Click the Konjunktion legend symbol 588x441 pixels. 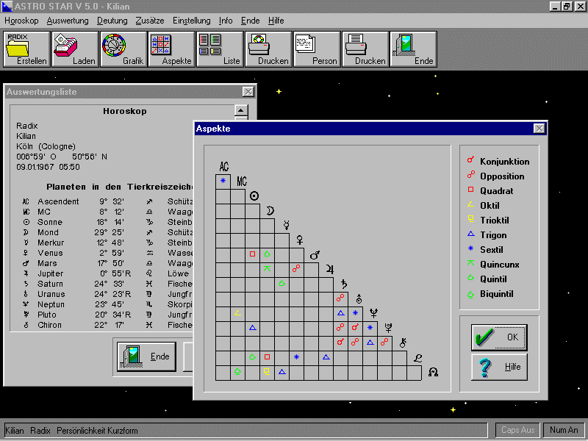point(470,161)
